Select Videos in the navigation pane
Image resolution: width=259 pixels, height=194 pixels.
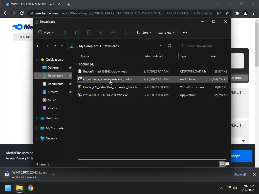(x=53, y=108)
